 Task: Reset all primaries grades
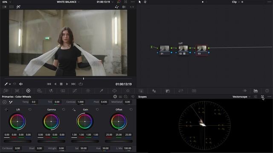click(x=133, y=96)
